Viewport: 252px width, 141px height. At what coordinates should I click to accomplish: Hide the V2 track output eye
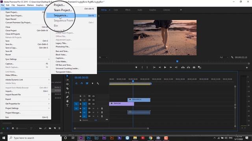point(93,100)
